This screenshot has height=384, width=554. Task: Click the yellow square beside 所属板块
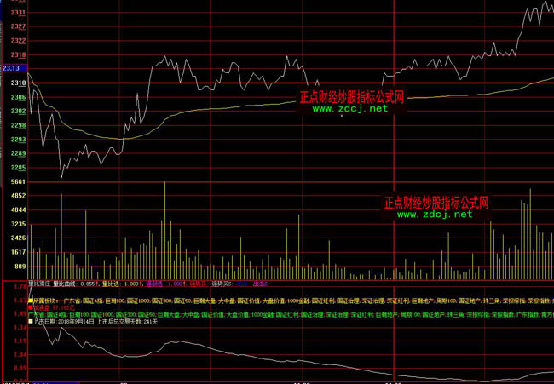(31, 301)
